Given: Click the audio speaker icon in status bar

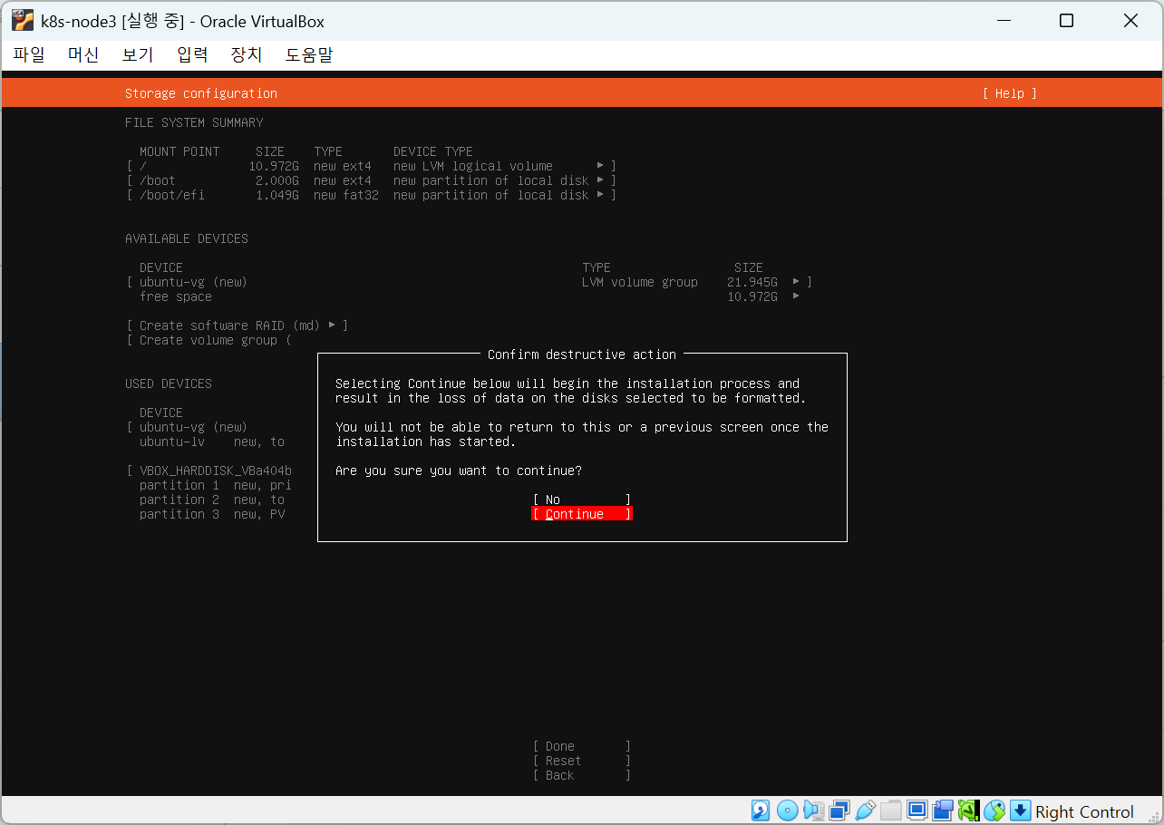Looking at the screenshot, I should (x=813, y=810).
